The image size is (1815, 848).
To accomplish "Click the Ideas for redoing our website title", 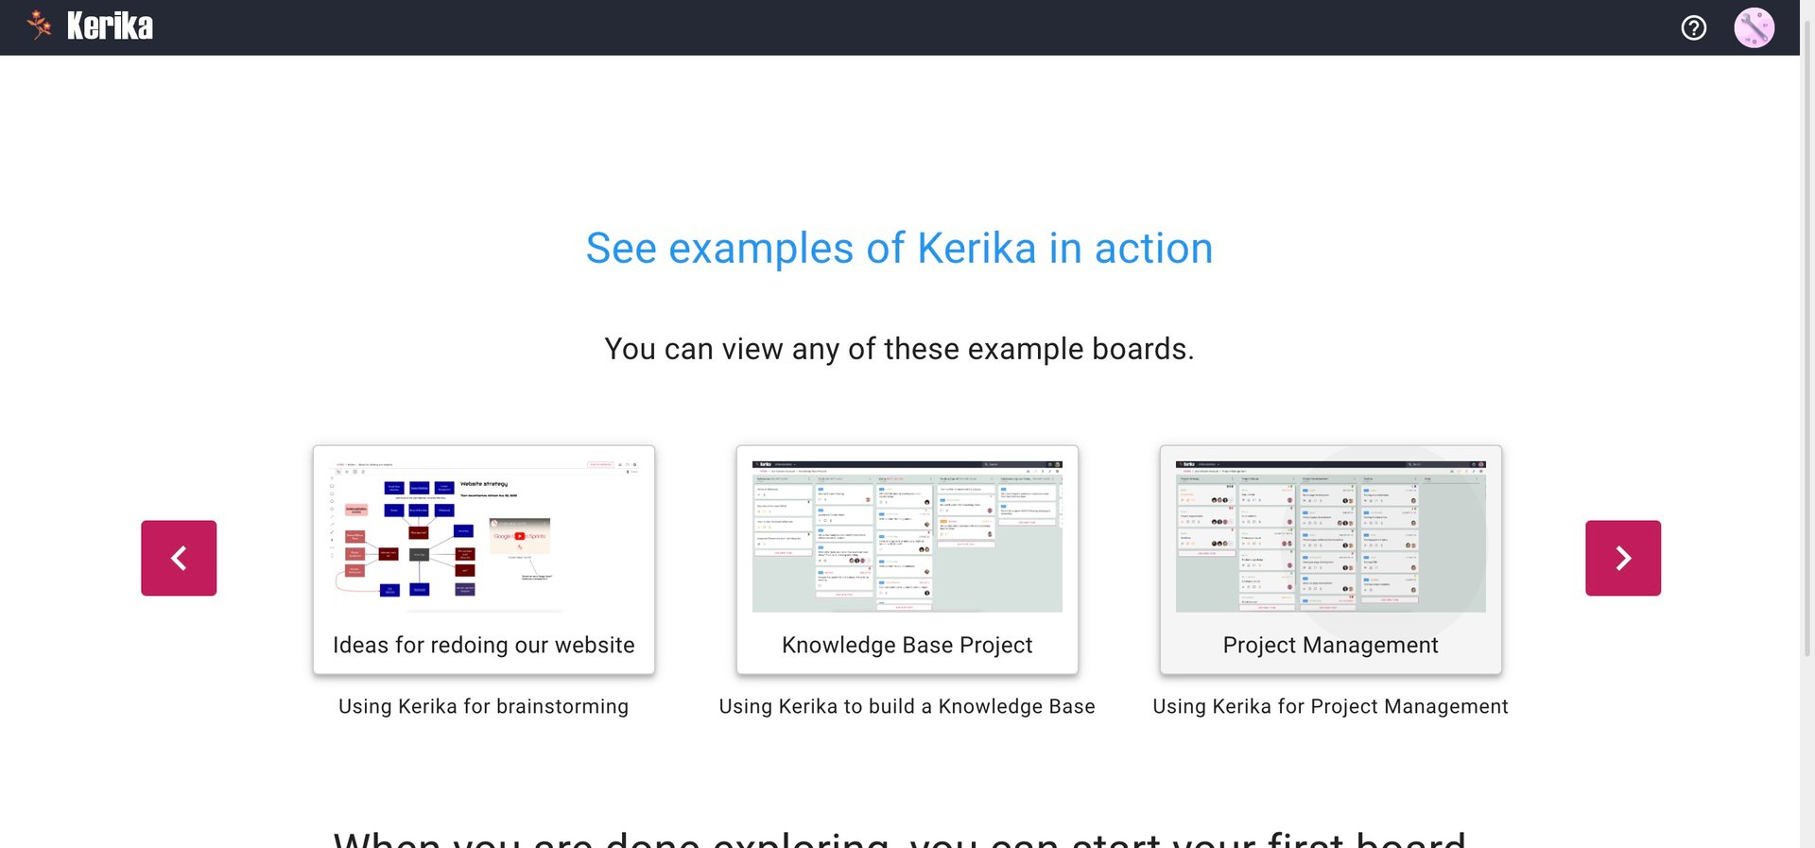I will pyautogui.click(x=484, y=645).
